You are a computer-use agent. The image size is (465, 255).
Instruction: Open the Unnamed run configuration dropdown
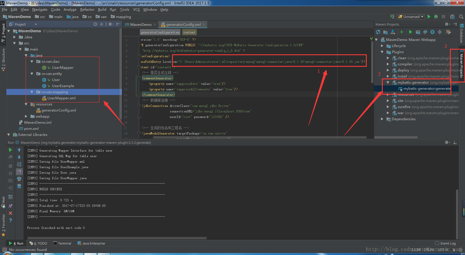411,17
